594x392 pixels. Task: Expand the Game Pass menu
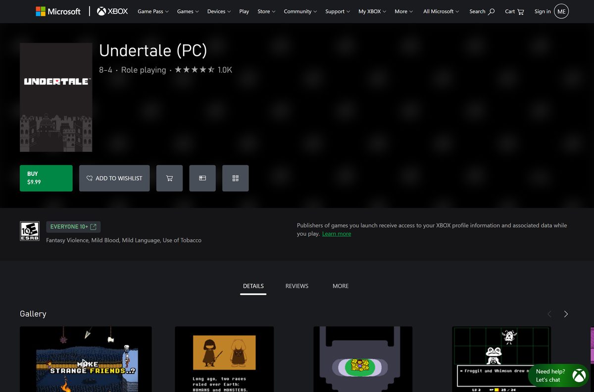point(153,11)
